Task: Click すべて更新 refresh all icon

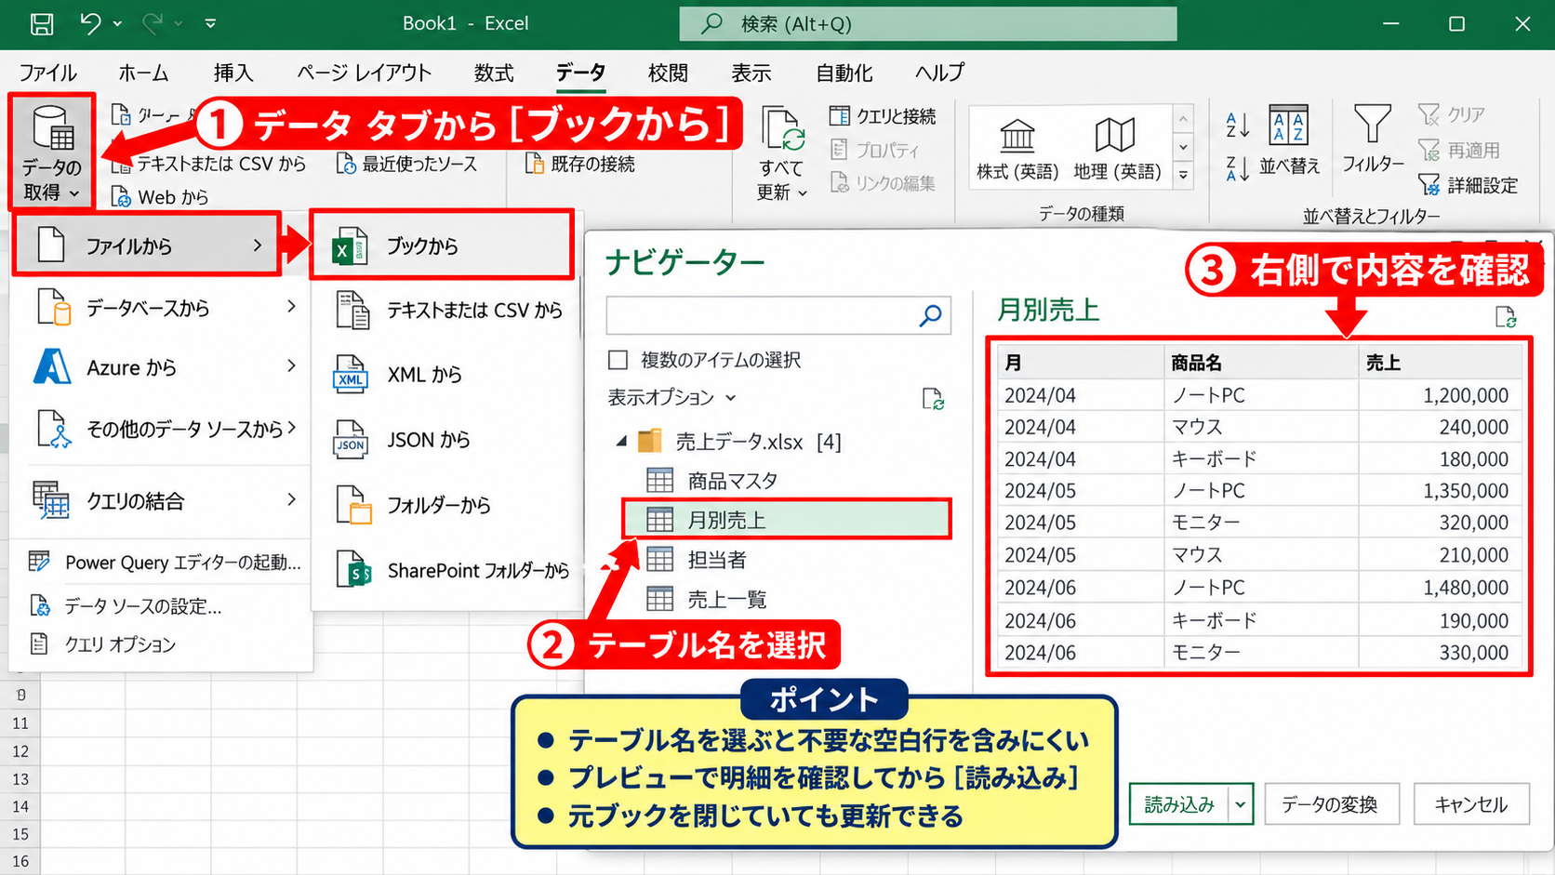Action: [782, 128]
